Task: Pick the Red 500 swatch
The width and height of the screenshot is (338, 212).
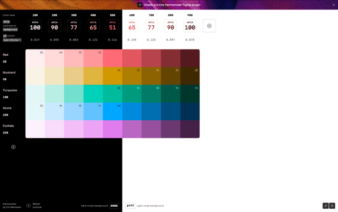Action: click(x=113, y=58)
